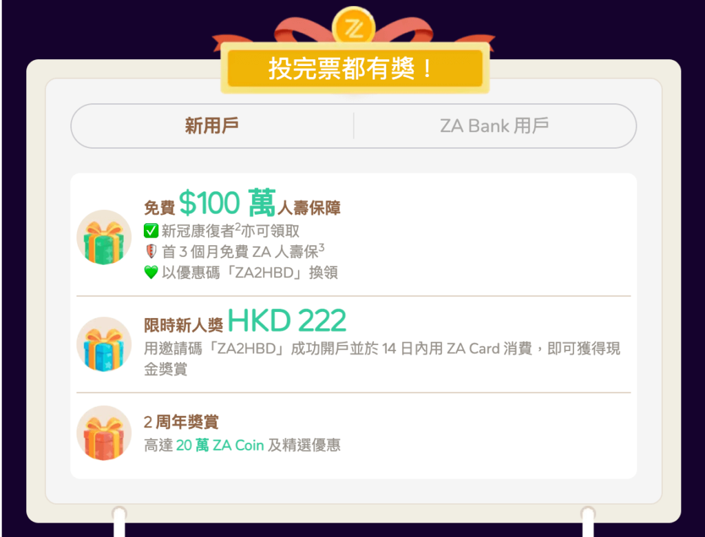Click the 20 萬 ZA Coin green text

(220, 445)
